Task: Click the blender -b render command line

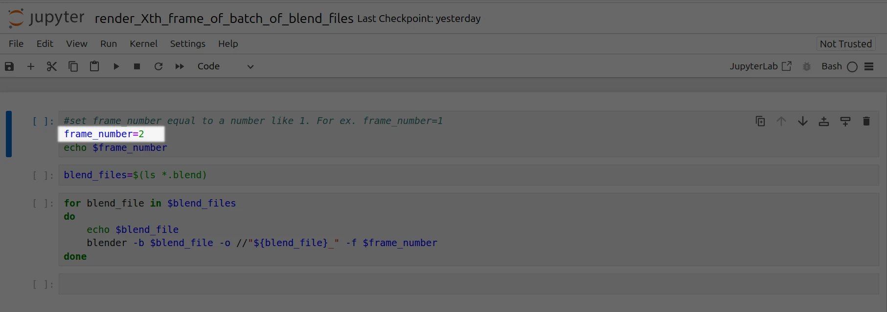Action: click(262, 243)
